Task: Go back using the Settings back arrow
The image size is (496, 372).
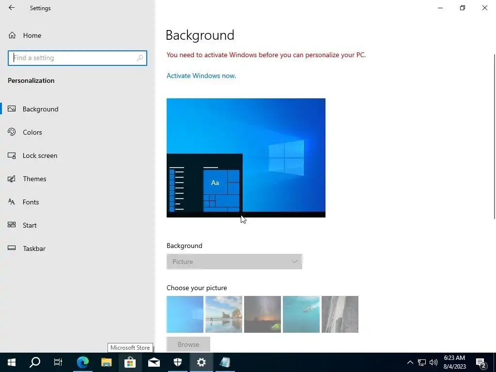Action: pos(12,8)
